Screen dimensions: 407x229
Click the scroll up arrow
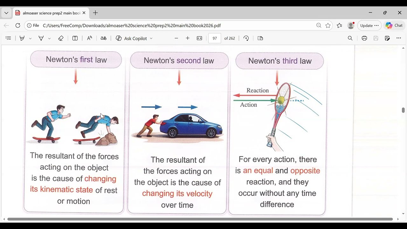pyautogui.click(x=403, y=48)
